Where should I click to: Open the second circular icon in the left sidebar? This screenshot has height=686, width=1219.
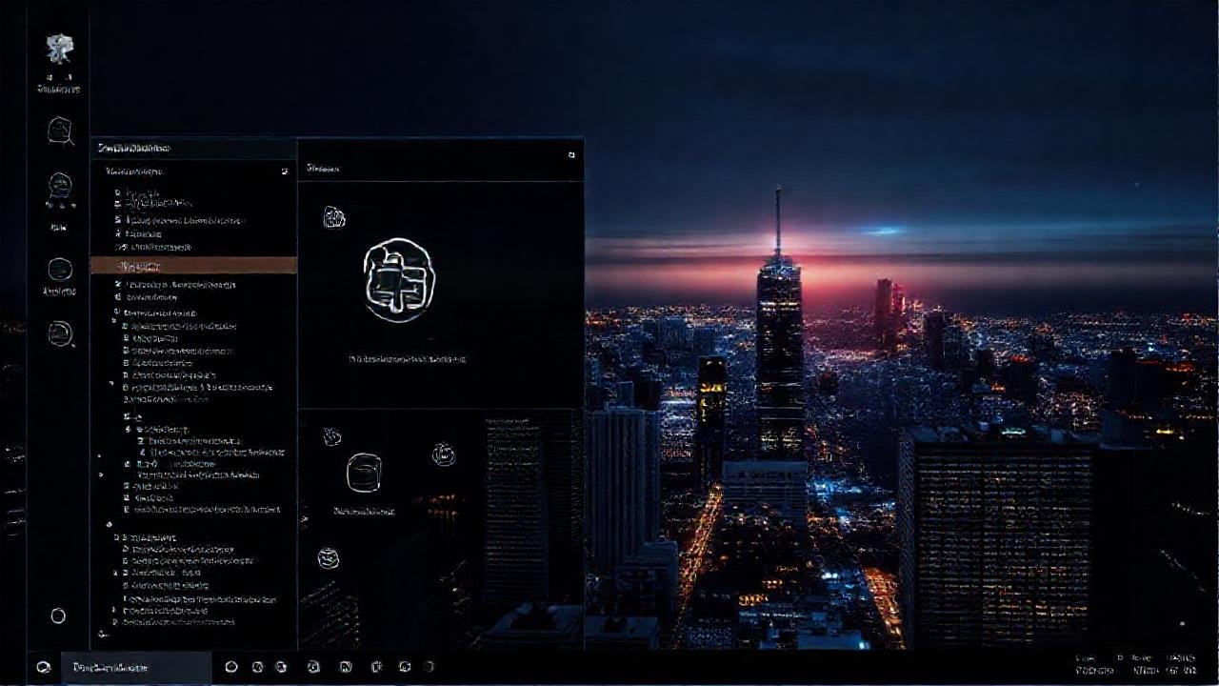[x=60, y=186]
